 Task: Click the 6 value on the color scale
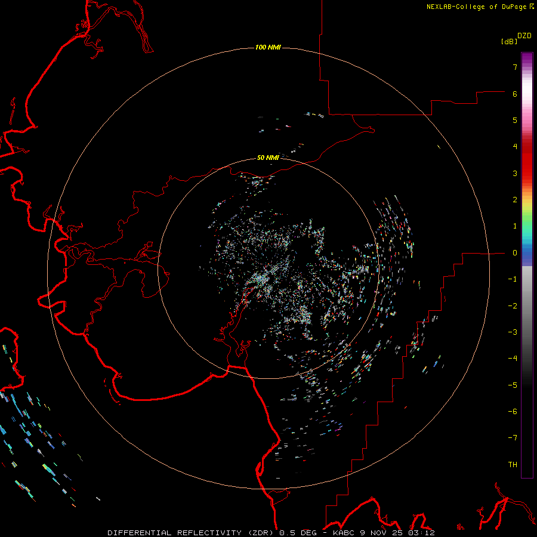click(515, 94)
